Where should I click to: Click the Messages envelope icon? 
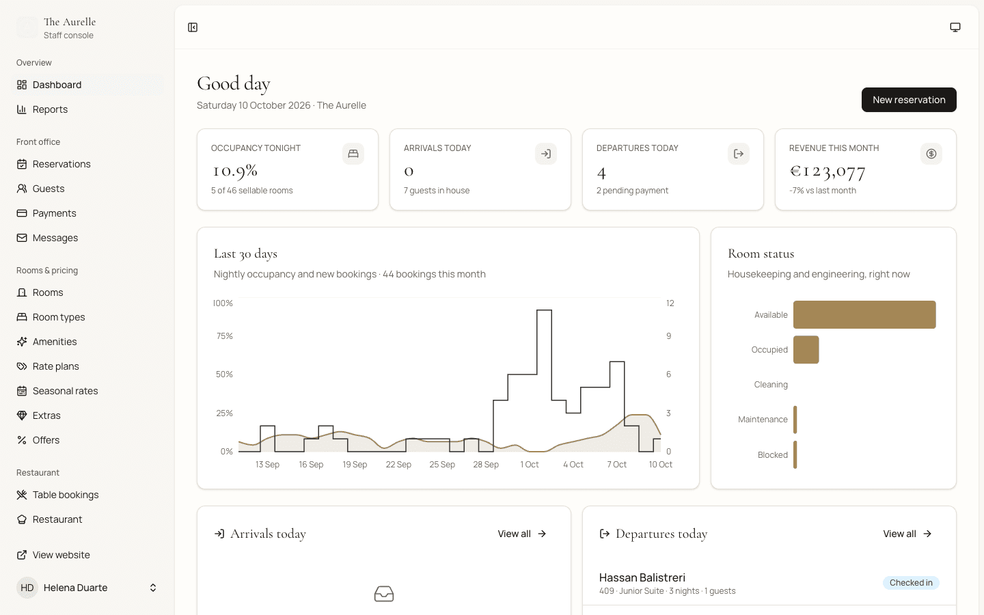tap(22, 238)
